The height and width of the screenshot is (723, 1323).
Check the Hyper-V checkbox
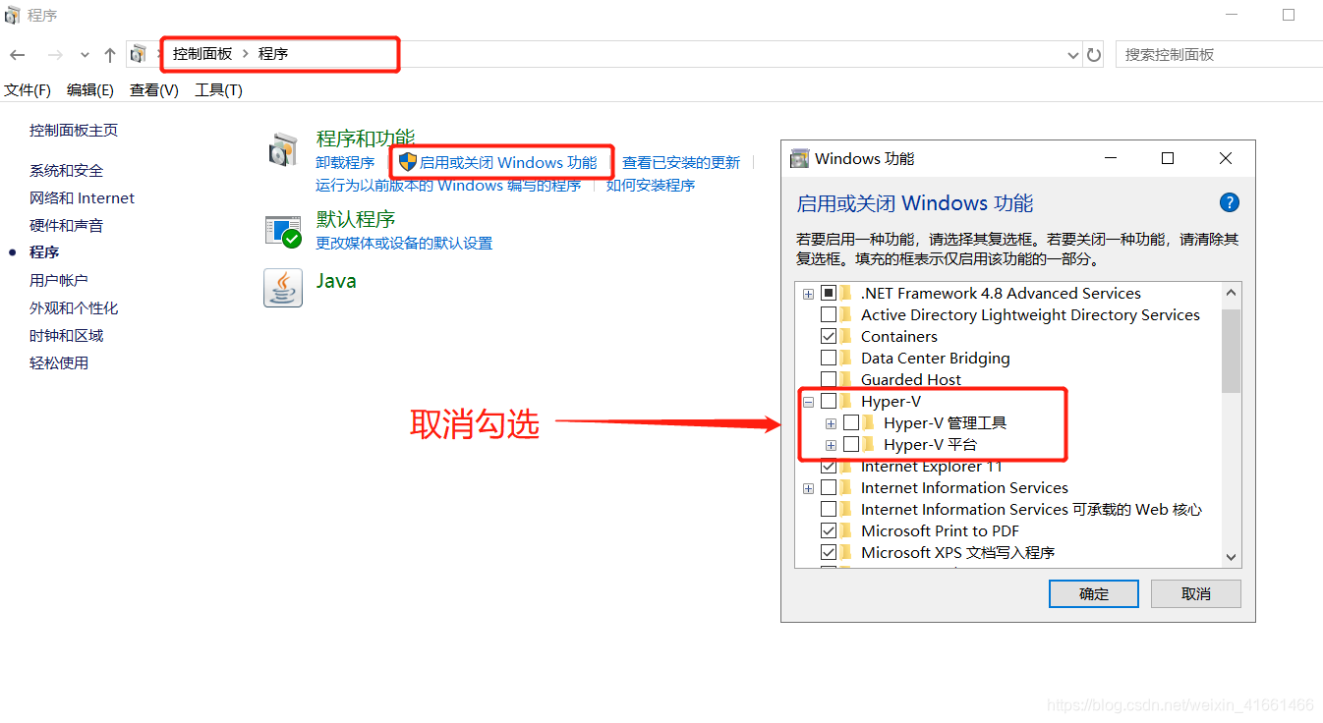[x=829, y=402]
